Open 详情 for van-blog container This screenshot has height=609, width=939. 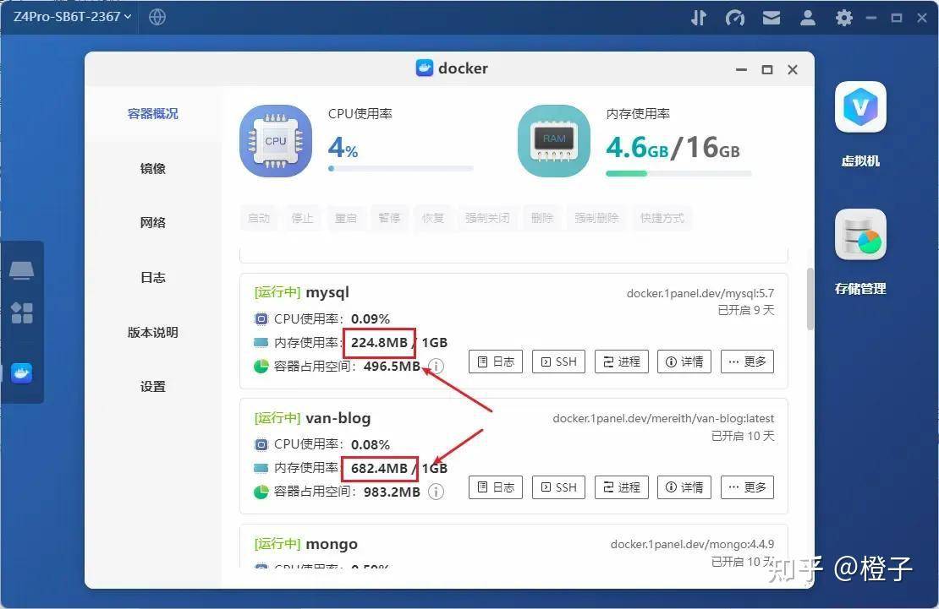coord(684,487)
